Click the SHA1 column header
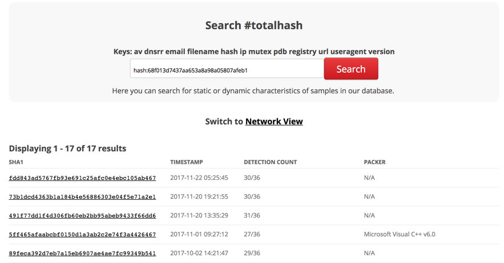The height and width of the screenshot is (263, 504). click(16, 162)
